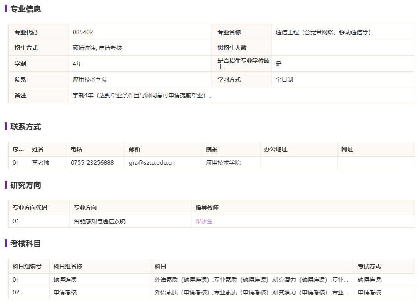The width and height of the screenshot is (418, 302).
Task: Click 应用技术学院 in the contact table
Action: coord(223,163)
